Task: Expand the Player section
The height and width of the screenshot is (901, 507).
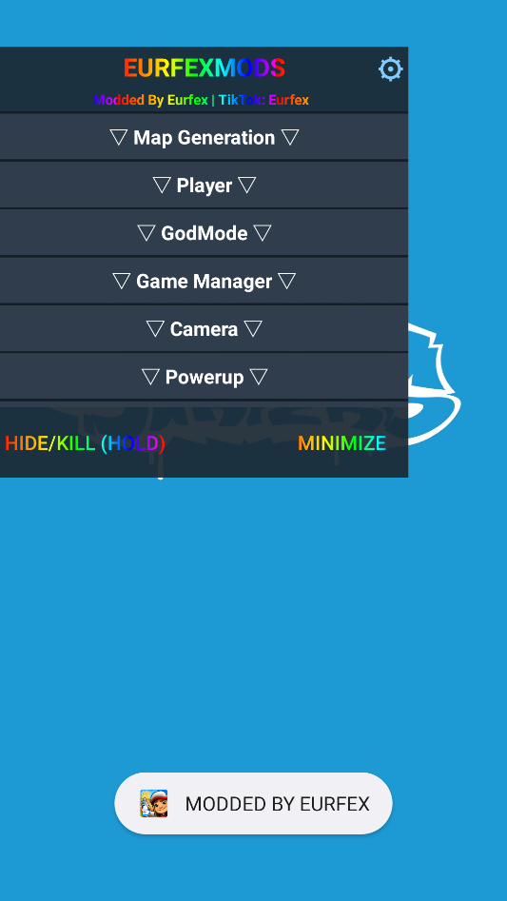Action: click(204, 185)
